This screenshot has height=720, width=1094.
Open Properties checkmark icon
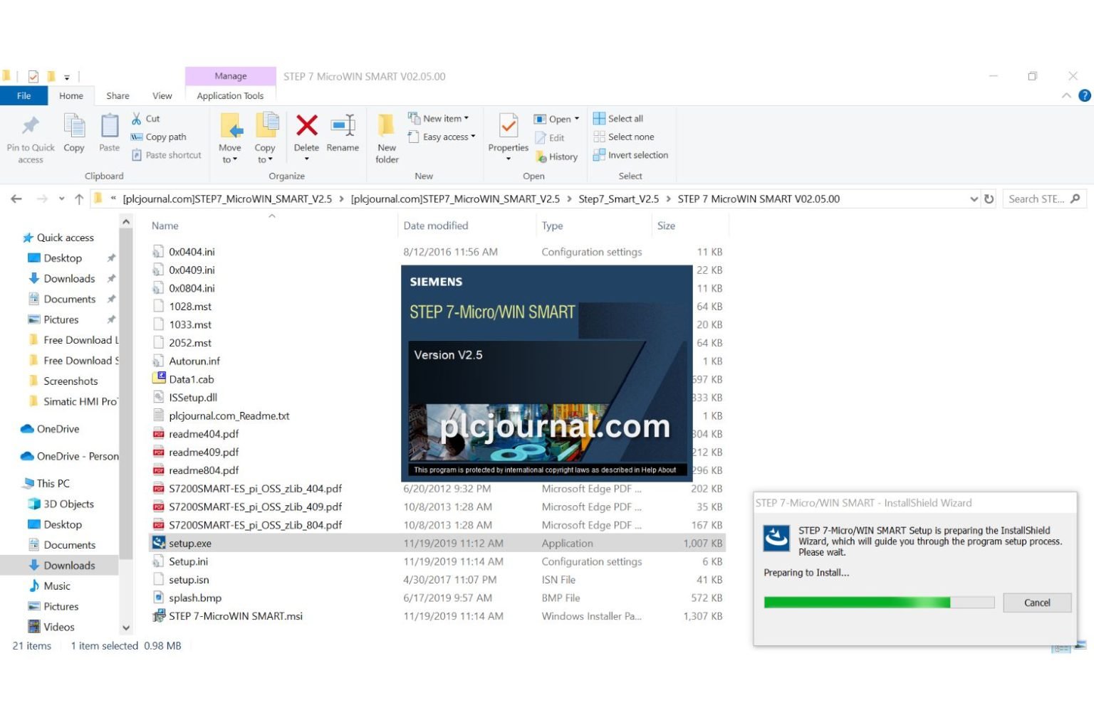point(508,126)
